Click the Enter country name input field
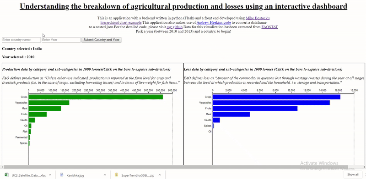Image resolution: width=366 pixels, height=179 pixels. (21, 40)
